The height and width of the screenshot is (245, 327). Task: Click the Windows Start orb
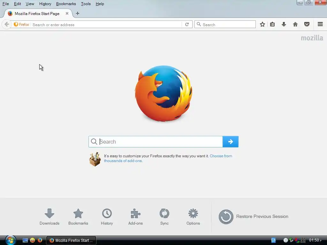coord(11,240)
